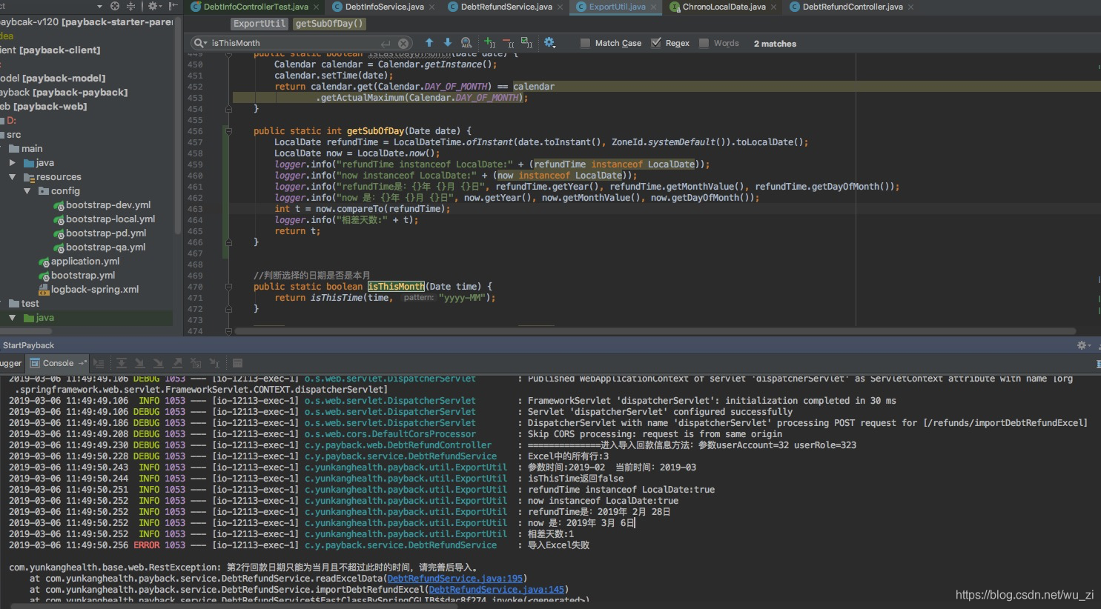The image size is (1101, 609).
Task: Click Force Step Into debug icon
Action: (x=158, y=363)
